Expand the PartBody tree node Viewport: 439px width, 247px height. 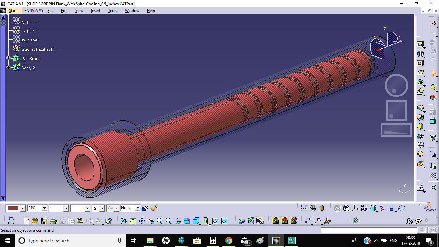tap(8, 58)
